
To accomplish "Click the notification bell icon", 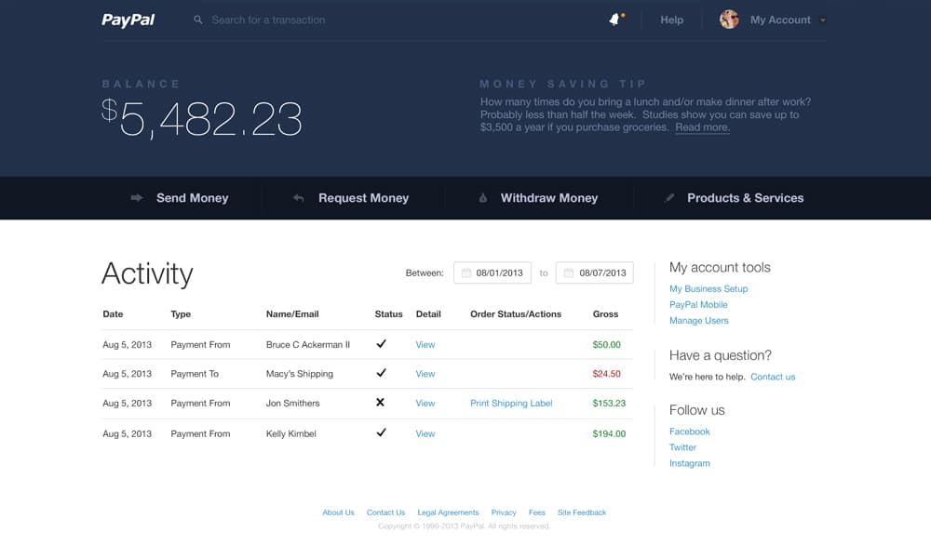I will point(614,19).
